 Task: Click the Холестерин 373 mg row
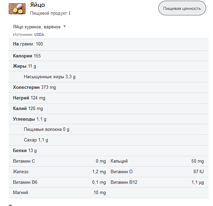pyautogui.click(x=109, y=87)
